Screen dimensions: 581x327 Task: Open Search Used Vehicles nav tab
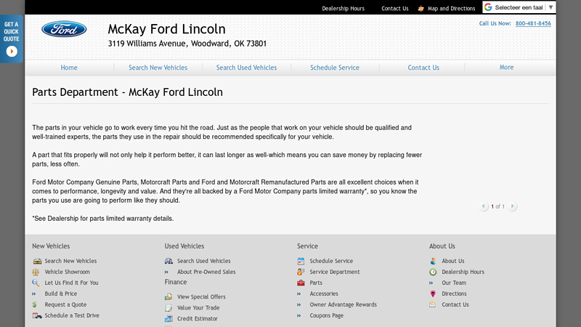[x=246, y=68]
